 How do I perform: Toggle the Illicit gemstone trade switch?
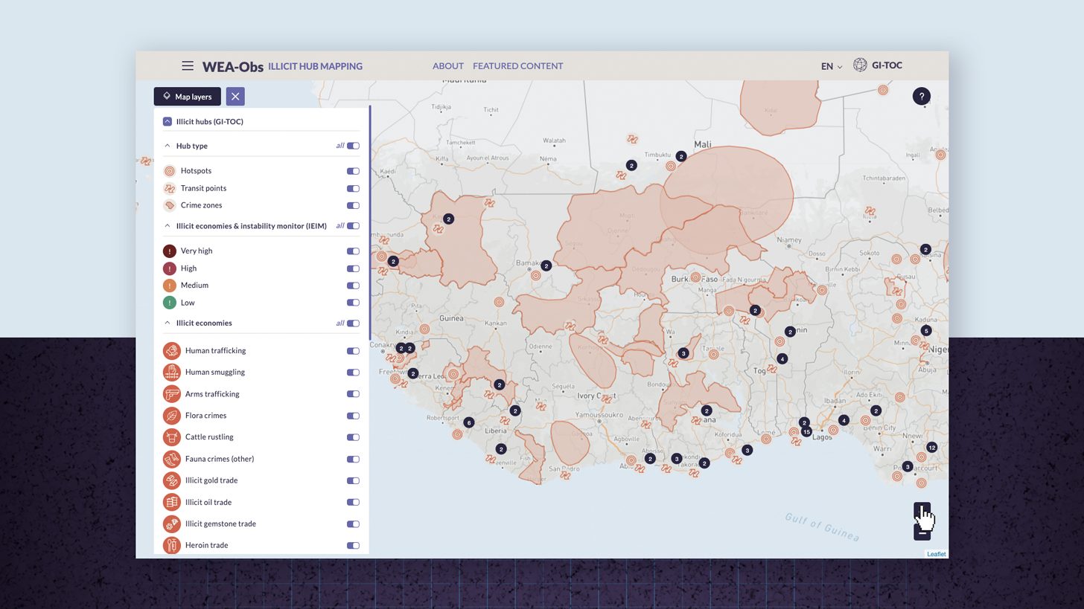(353, 524)
